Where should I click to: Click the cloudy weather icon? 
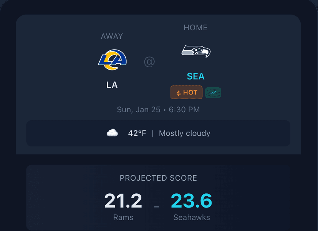tap(112, 133)
